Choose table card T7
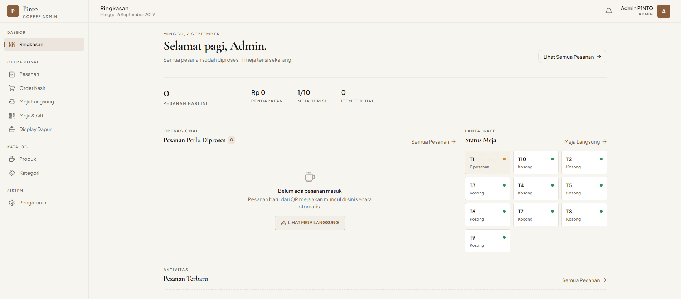681x299 pixels. point(536,215)
